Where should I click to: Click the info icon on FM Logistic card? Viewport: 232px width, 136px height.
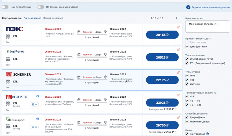pos(38,96)
